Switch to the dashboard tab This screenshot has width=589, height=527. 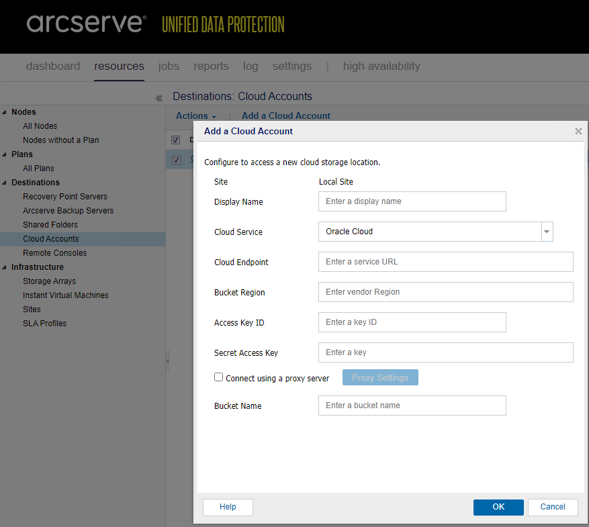[53, 66]
